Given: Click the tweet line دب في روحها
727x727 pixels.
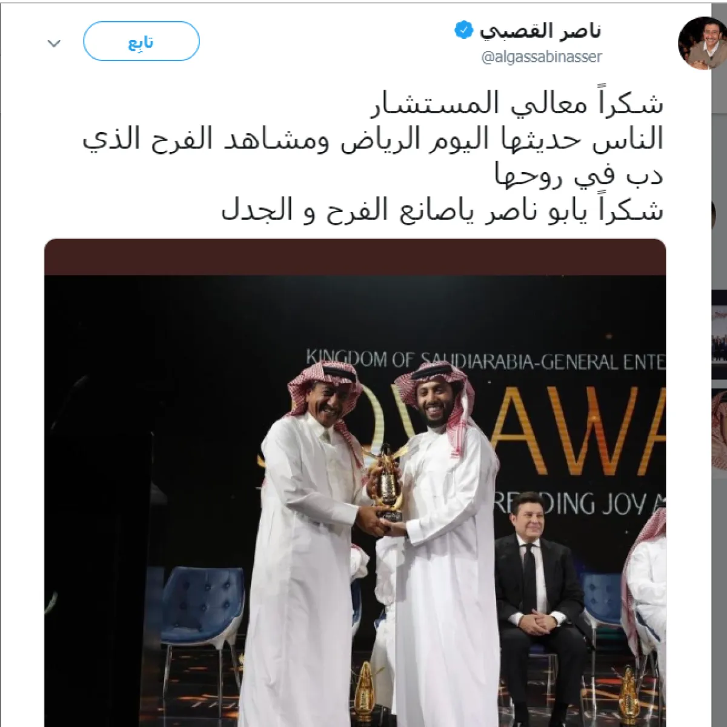Looking at the screenshot, I should 579,174.
